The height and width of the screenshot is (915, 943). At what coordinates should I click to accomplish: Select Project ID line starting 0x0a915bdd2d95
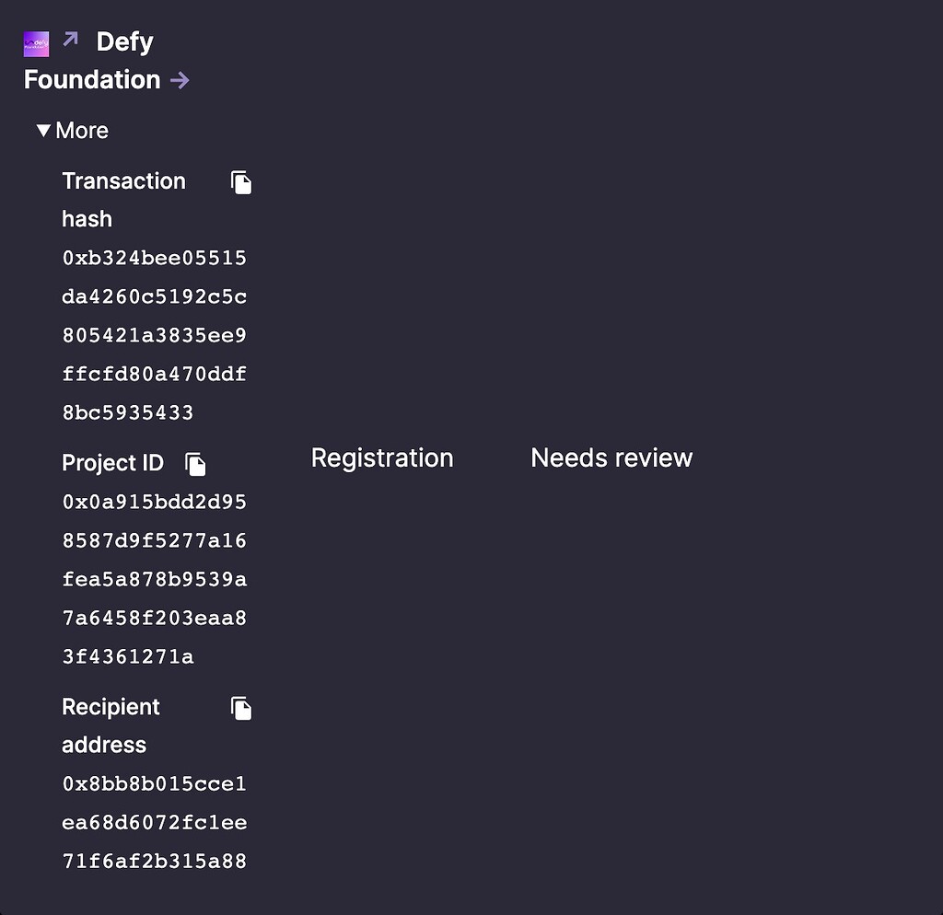click(x=154, y=503)
